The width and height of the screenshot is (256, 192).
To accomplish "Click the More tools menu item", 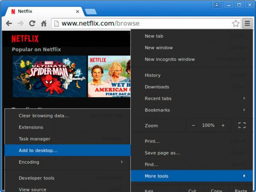I will coord(192,176).
